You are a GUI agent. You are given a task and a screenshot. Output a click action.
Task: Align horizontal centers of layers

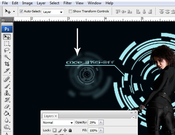[144, 11]
